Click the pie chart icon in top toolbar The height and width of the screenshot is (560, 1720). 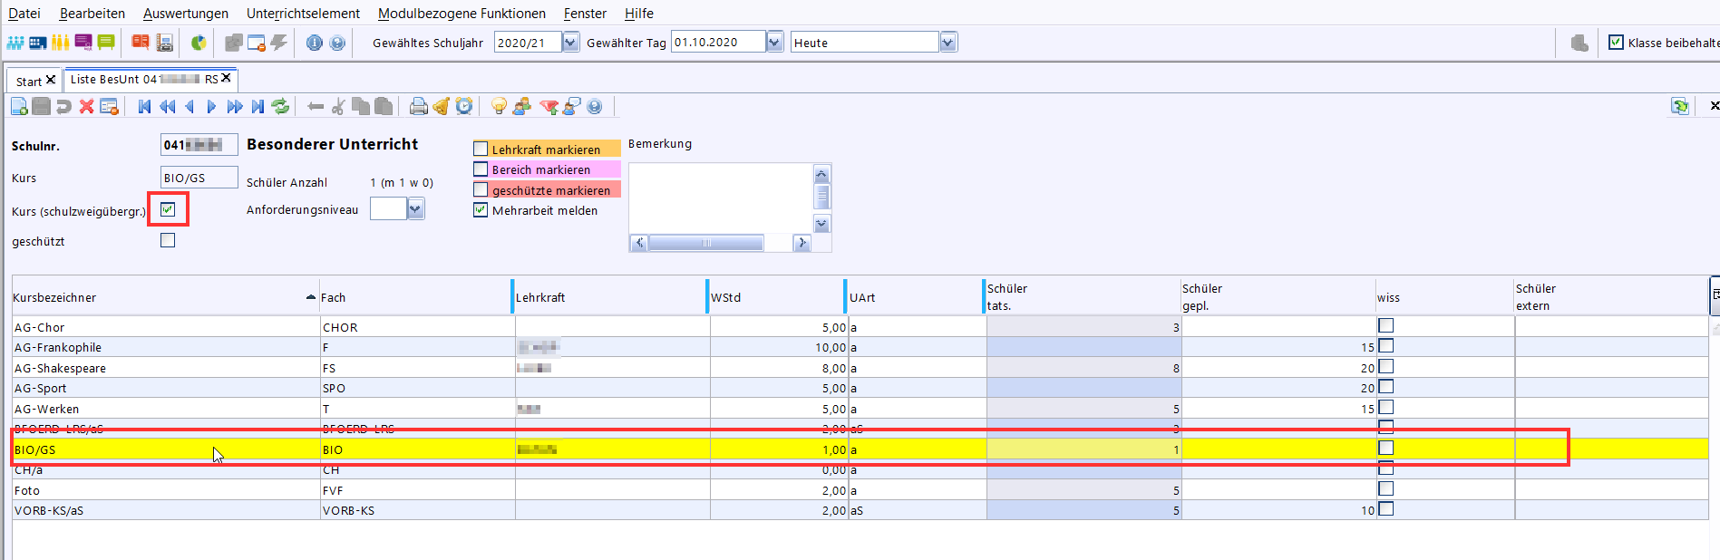[x=199, y=43]
